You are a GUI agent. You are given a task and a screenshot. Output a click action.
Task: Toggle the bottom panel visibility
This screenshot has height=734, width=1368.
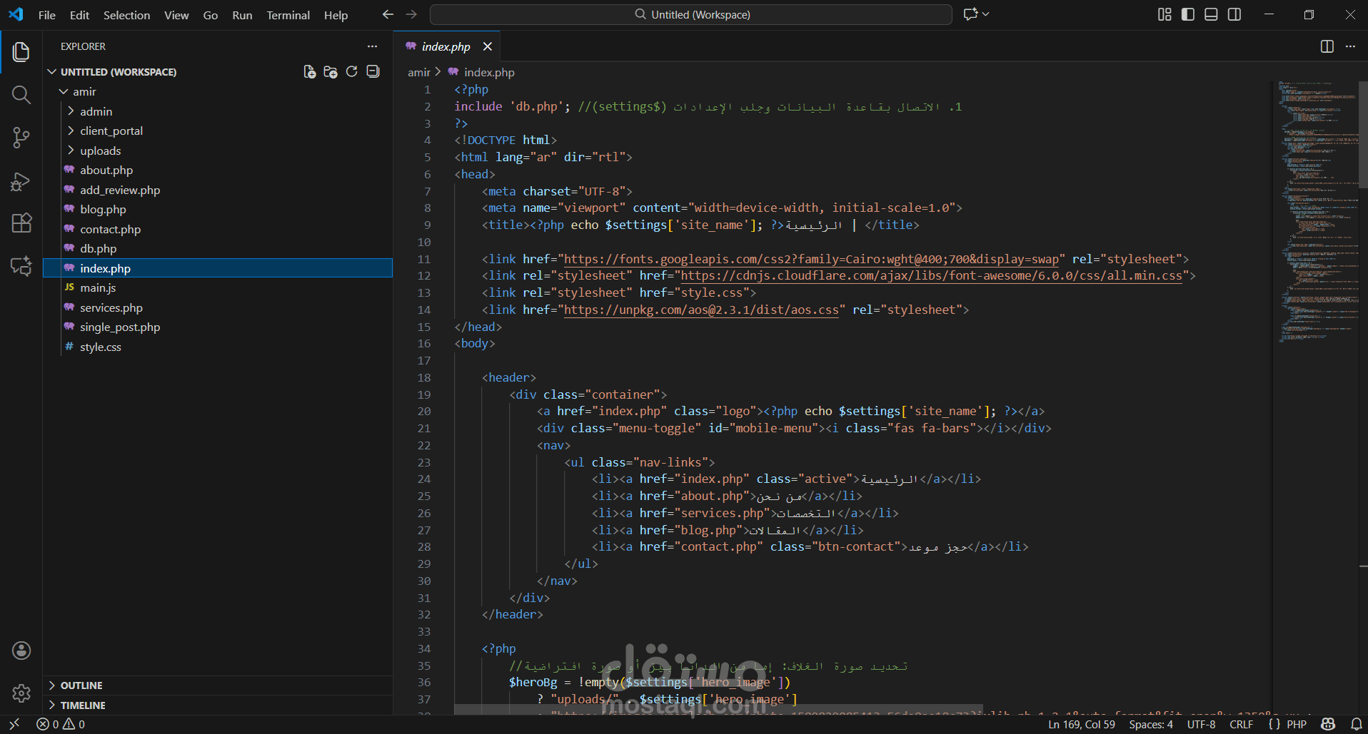(x=1211, y=15)
